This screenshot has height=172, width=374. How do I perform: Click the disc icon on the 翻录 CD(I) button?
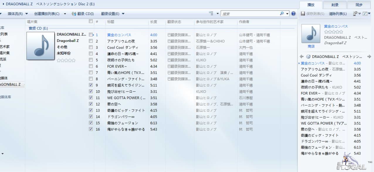tap(74, 13)
